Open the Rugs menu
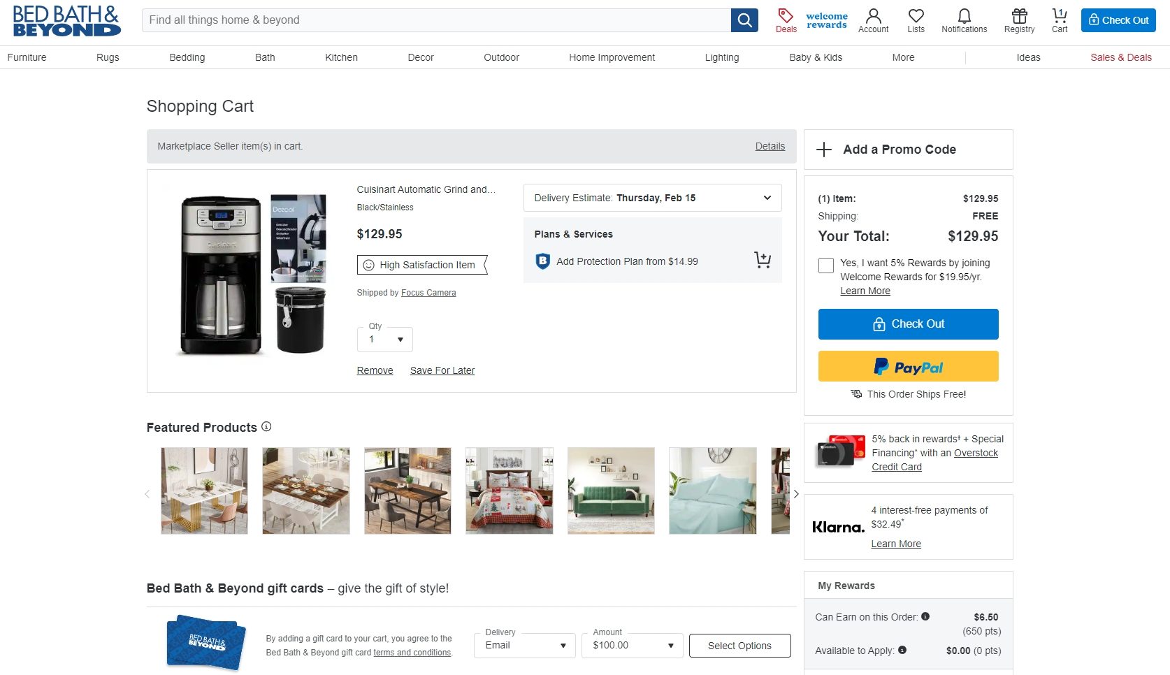 [108, 57]
